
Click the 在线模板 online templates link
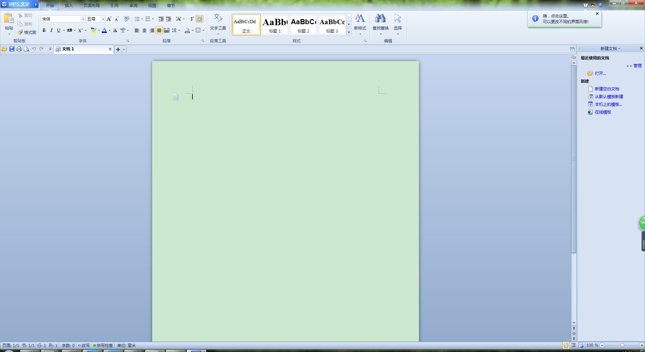[x=603, y=112]
